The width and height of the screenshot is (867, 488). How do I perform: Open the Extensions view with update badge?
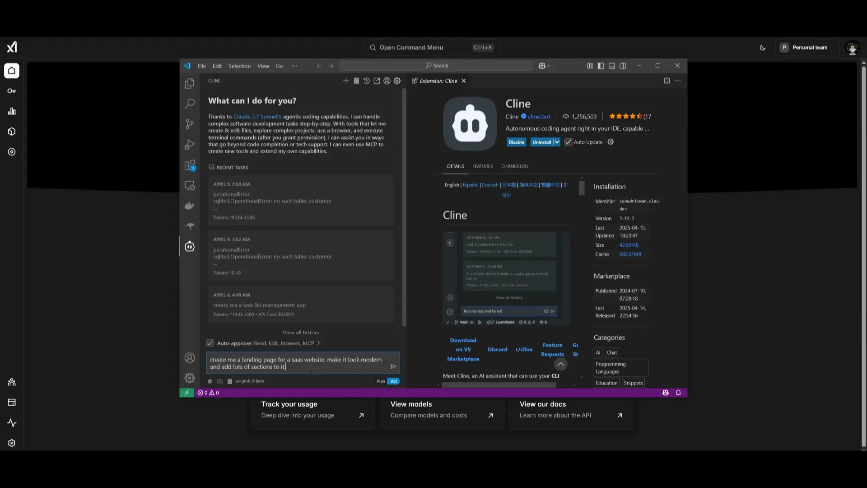(x=190, y=165)
